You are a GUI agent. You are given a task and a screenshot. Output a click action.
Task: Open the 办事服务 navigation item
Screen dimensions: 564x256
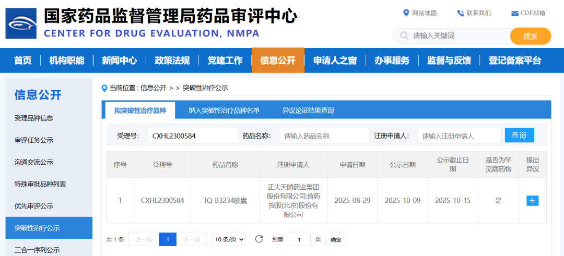tap(392, 60)
